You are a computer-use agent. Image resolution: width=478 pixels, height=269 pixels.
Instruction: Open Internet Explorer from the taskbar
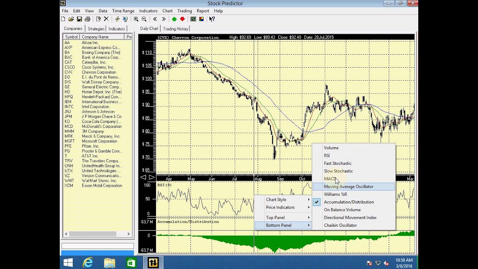point(88,263)
